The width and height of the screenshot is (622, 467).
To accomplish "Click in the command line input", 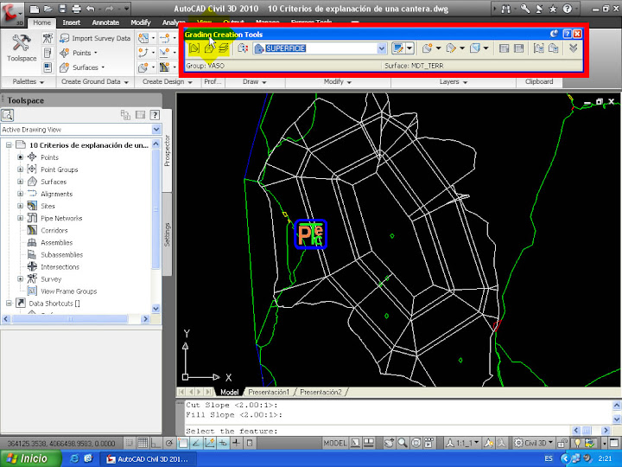I will tap(377, 431).
